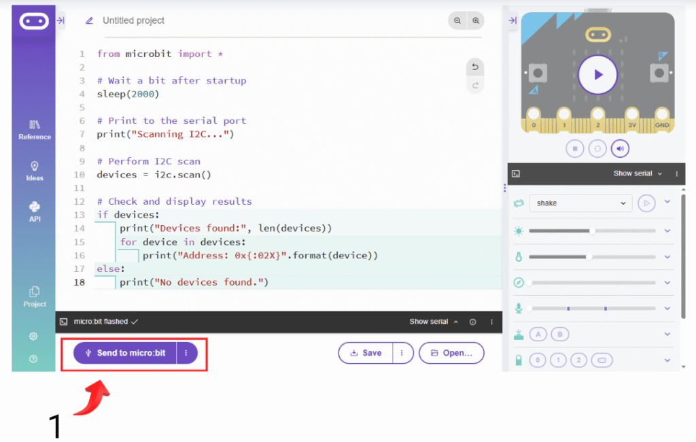Collapse the left sidebar panel
This screenshot has width=696, height=442.
pos(60,21)
